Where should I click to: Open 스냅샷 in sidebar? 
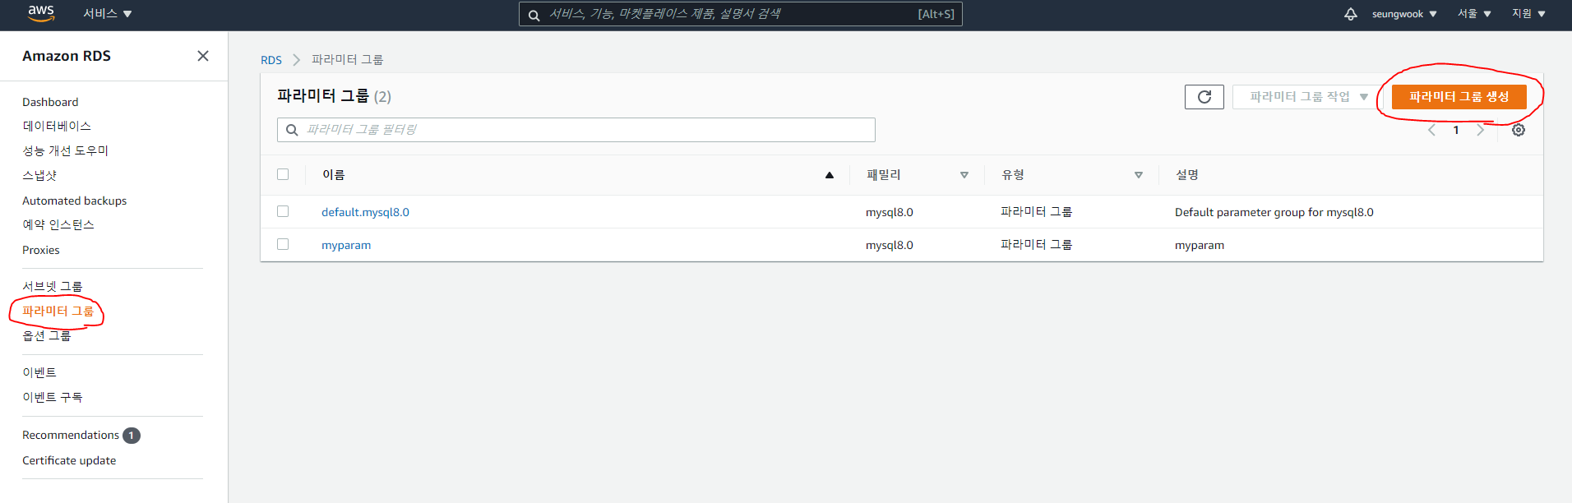click(39, 175)
